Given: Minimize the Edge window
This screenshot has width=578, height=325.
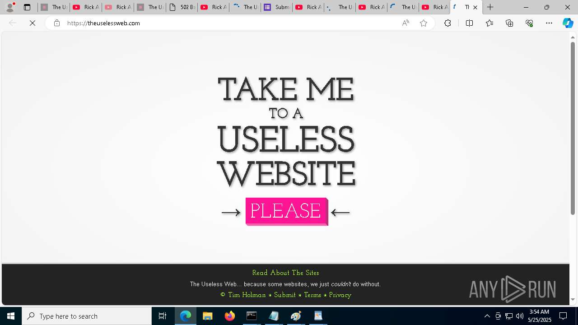Looking at the screenshot, I should (x=526, y=7).
